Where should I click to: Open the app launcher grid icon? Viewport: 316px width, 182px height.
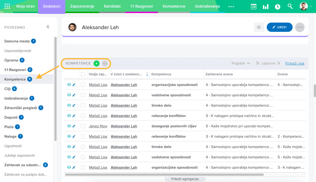(x=7, y=6)
